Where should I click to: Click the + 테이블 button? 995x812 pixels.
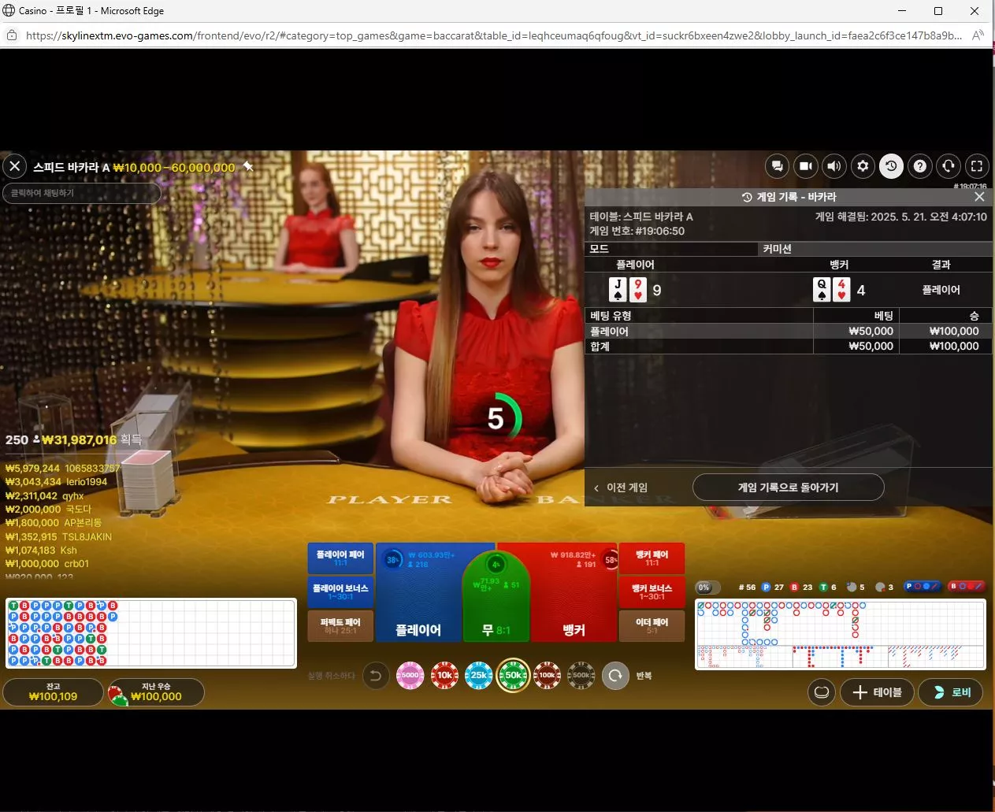[x=877, y=692]
